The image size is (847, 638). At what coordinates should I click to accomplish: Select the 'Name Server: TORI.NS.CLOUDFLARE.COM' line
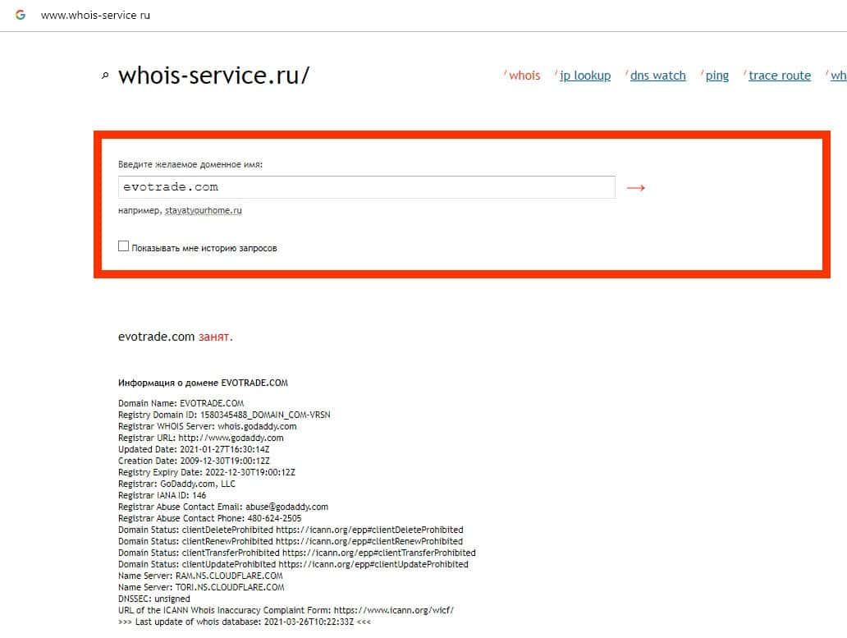pos(201,587)
